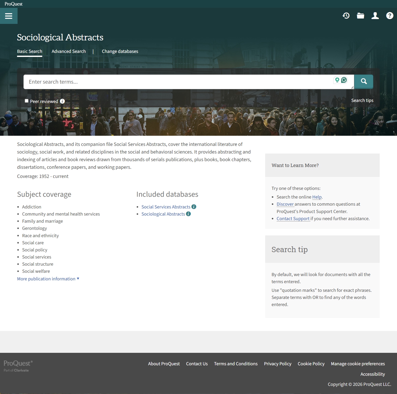Open Cookie Policy footer link
The image size is (397, 394).
coord(311,364)
